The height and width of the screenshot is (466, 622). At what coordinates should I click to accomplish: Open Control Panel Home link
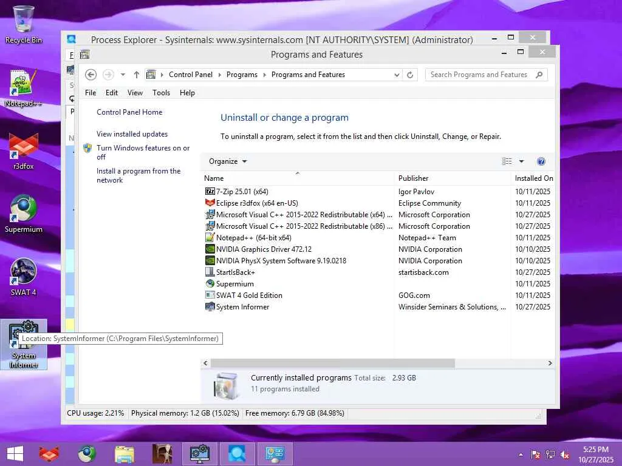tap(129, 112)
